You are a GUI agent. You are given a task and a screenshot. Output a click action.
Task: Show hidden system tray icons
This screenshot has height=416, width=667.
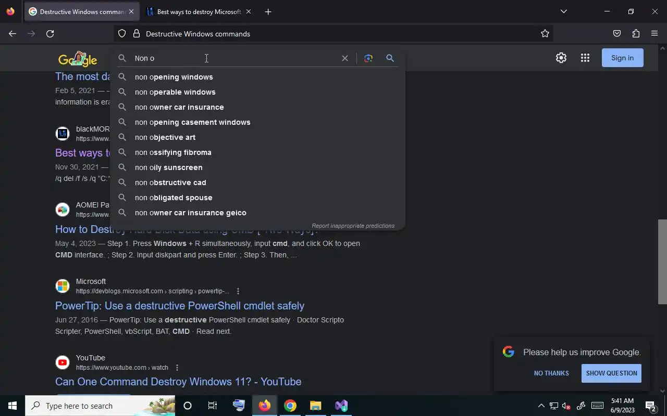point(541,406)
